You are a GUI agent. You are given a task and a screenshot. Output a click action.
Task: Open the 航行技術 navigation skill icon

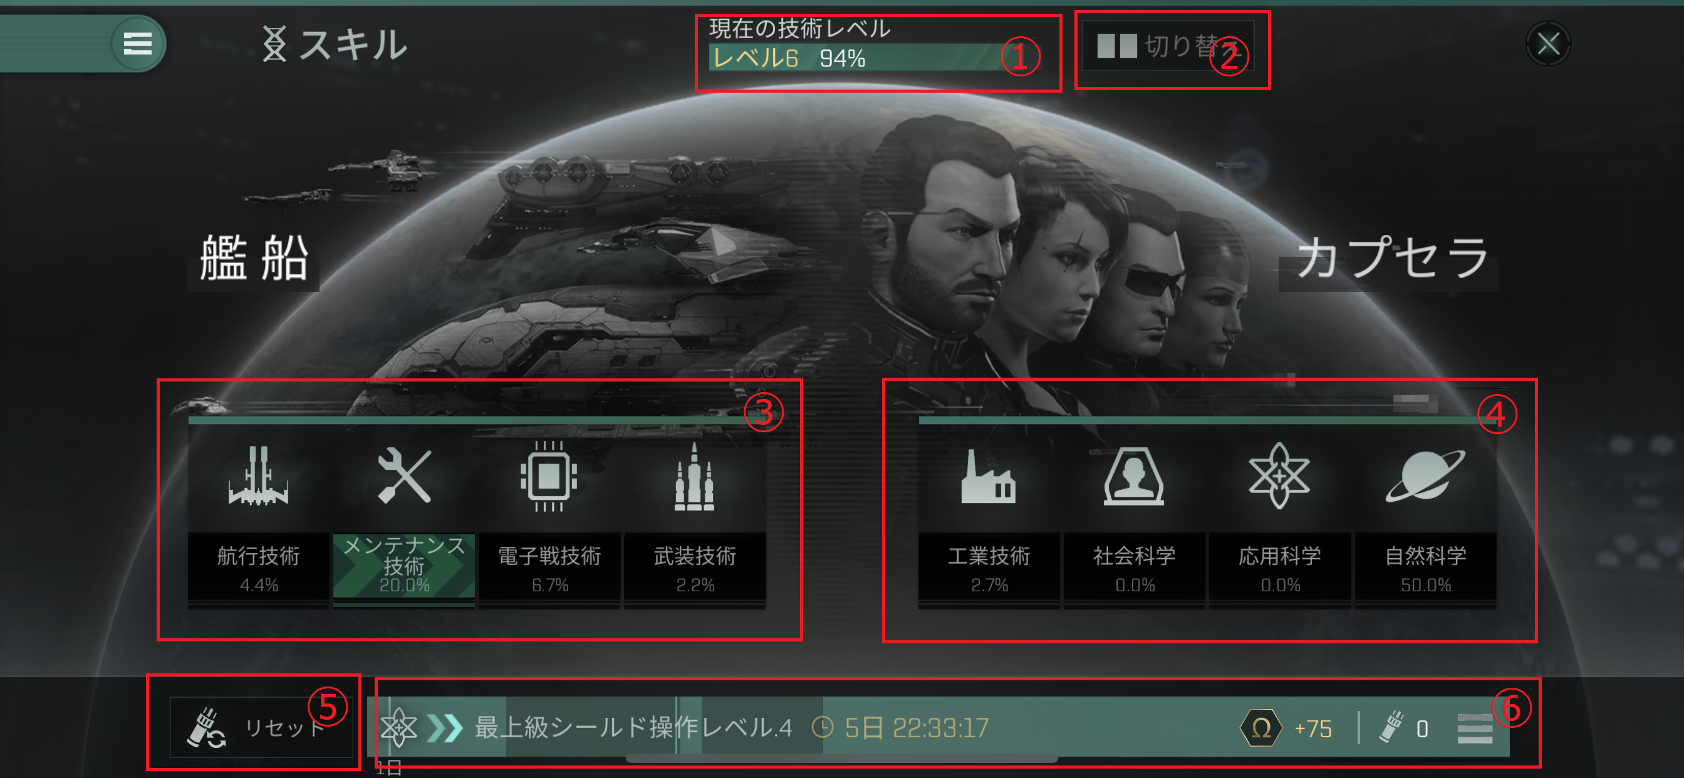[258, 476]
